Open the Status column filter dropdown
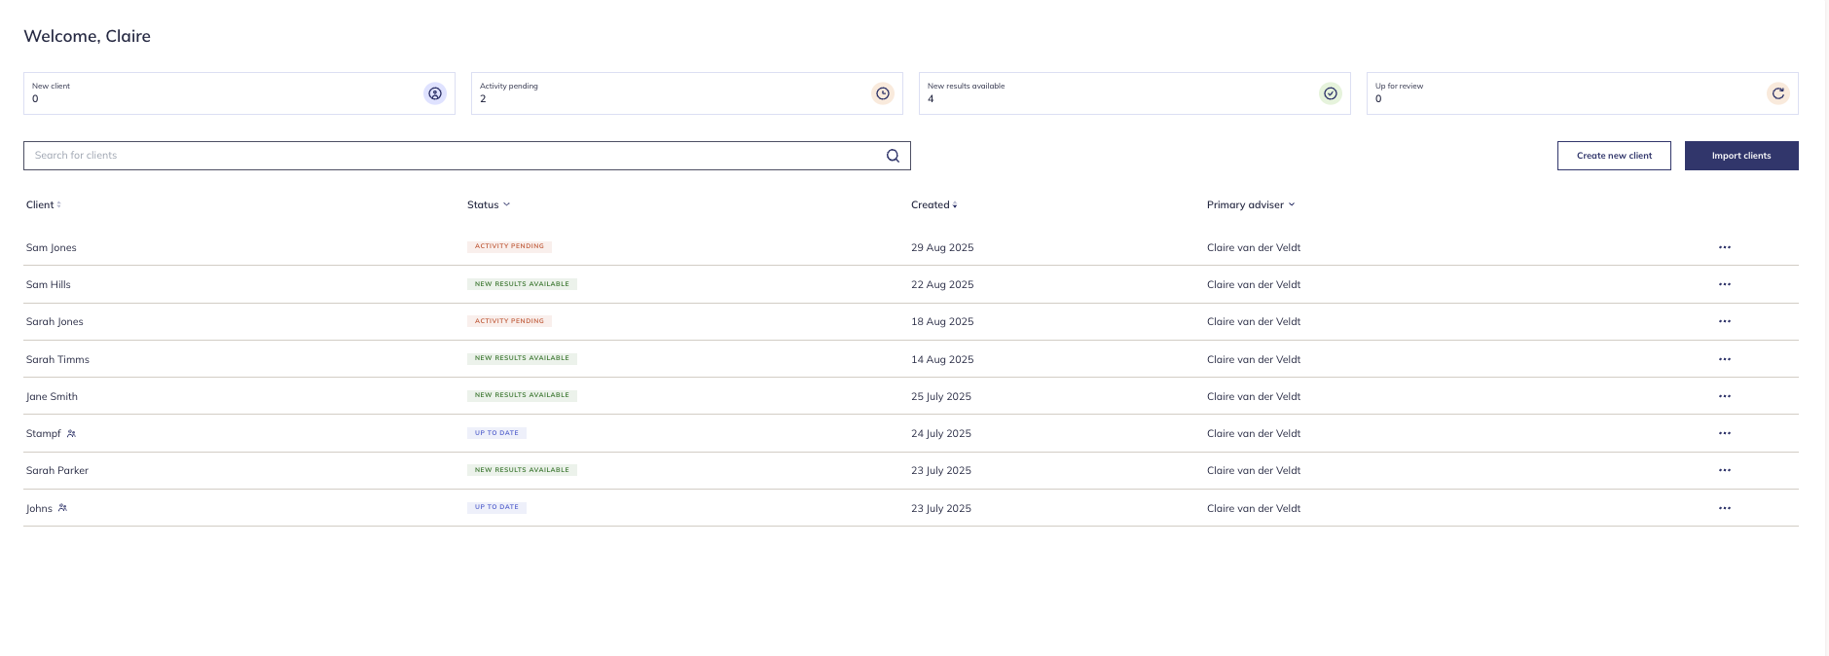Image resolution: width=1829 pixels, height=656 pixels. (489, 204)
